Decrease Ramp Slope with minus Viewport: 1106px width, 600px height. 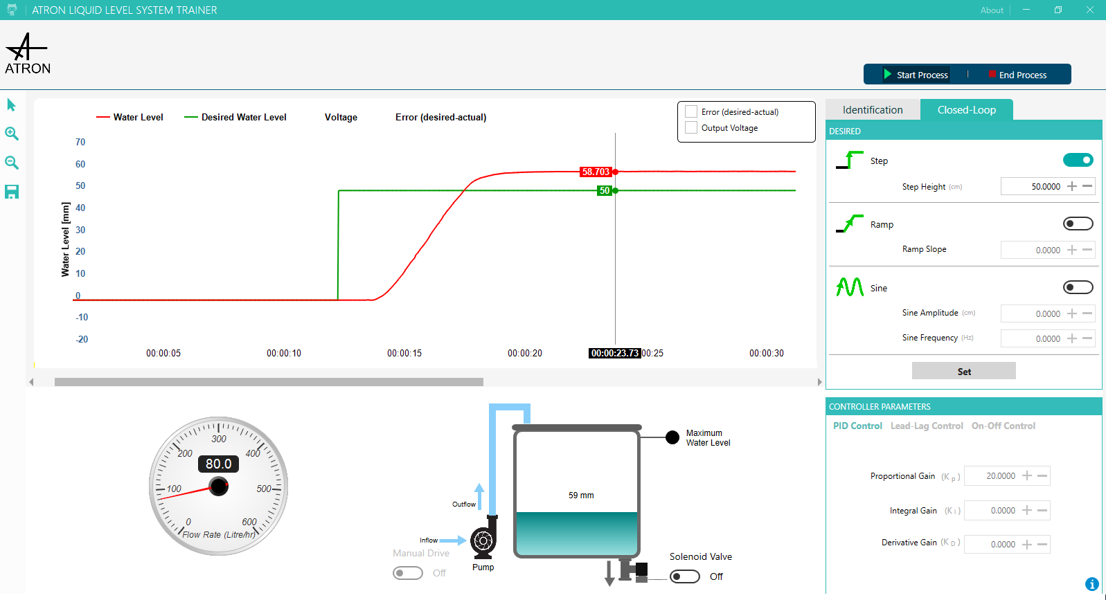(1087, 250)
